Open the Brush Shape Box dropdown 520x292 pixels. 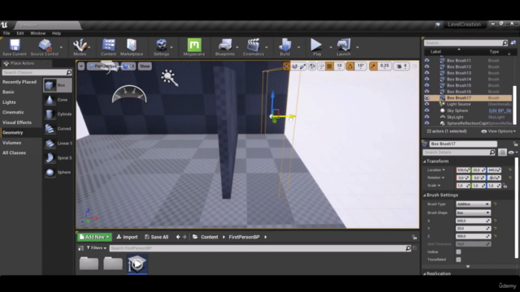(473, 213)
